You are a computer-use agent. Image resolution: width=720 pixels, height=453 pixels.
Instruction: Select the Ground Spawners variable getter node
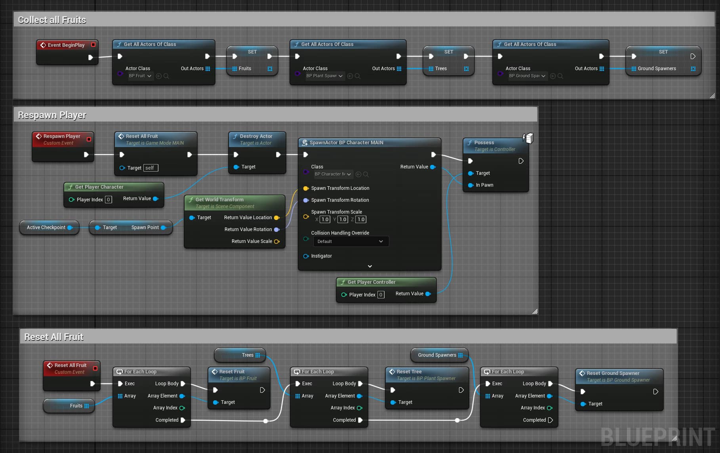tap(440, 355)
